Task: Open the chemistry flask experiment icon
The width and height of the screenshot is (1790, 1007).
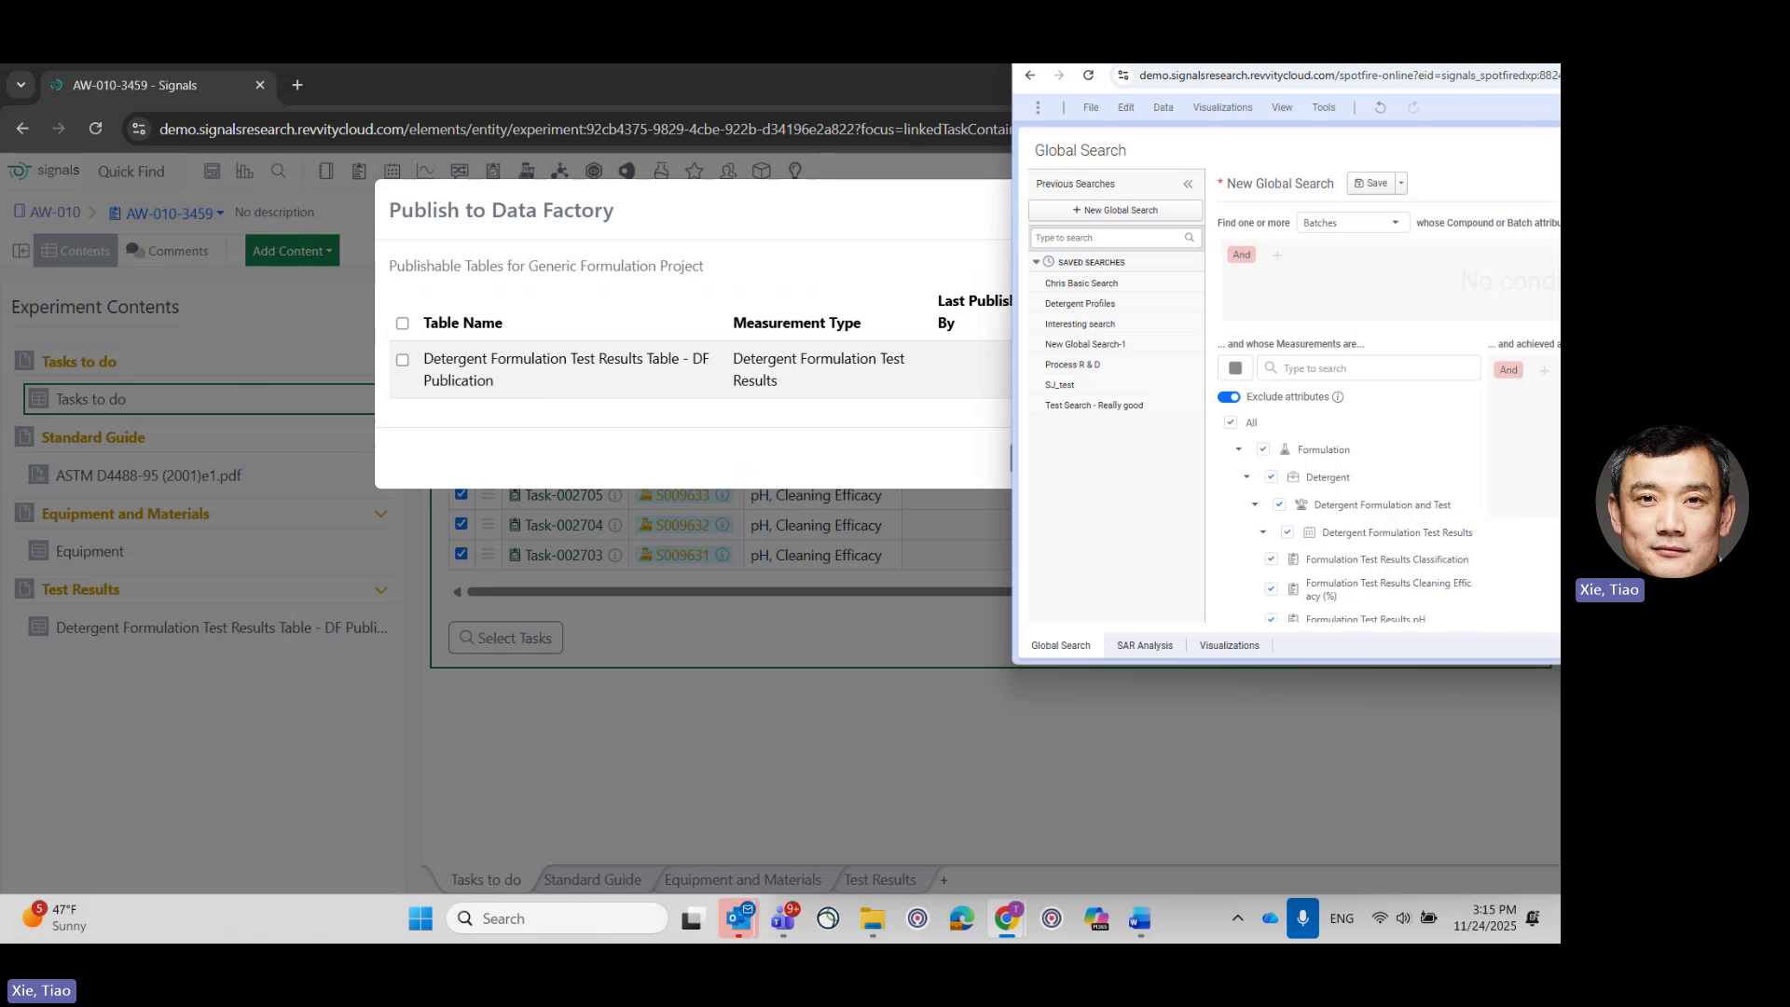Action: (x=528, y=171)
